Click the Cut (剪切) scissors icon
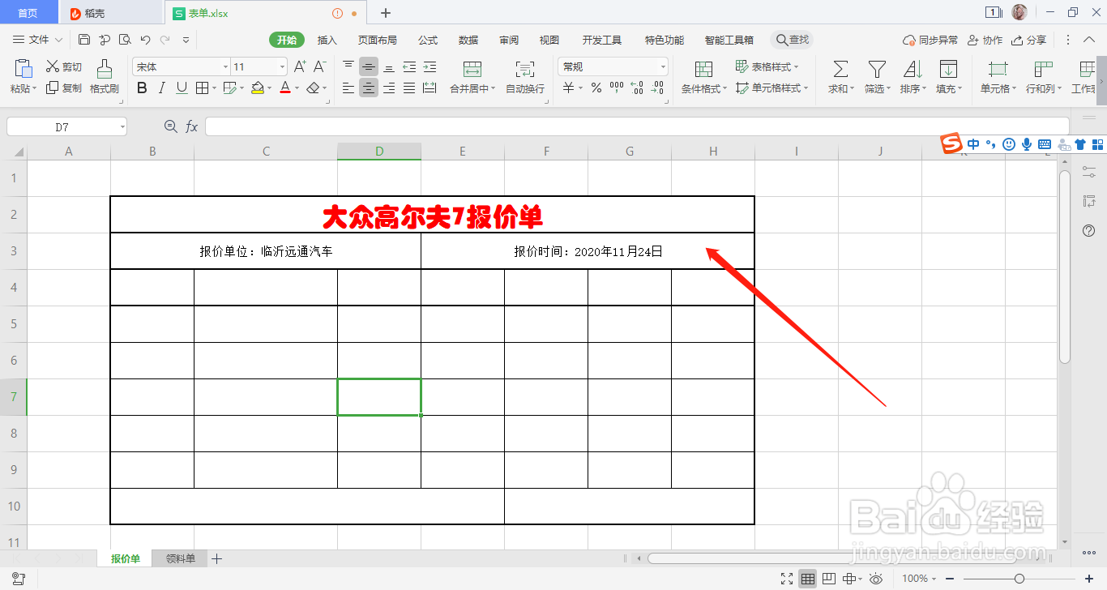The height and width of the screenshot is (590, 1107). click(53, 66)
